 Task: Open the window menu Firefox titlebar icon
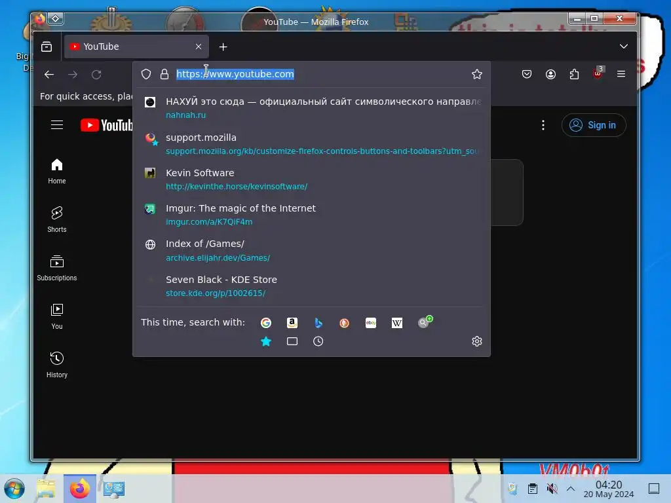tap(40, 18)
